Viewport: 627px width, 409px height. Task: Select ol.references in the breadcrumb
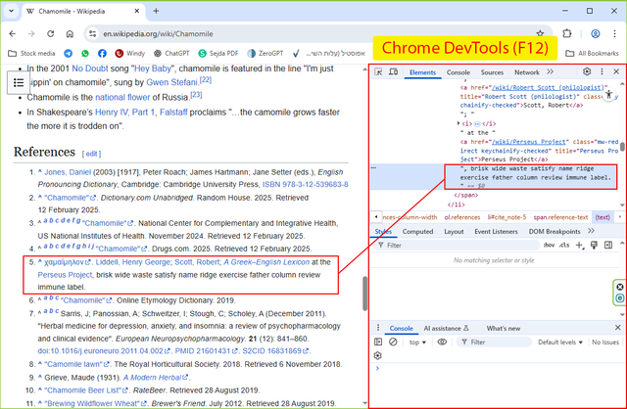pos(461,217)
